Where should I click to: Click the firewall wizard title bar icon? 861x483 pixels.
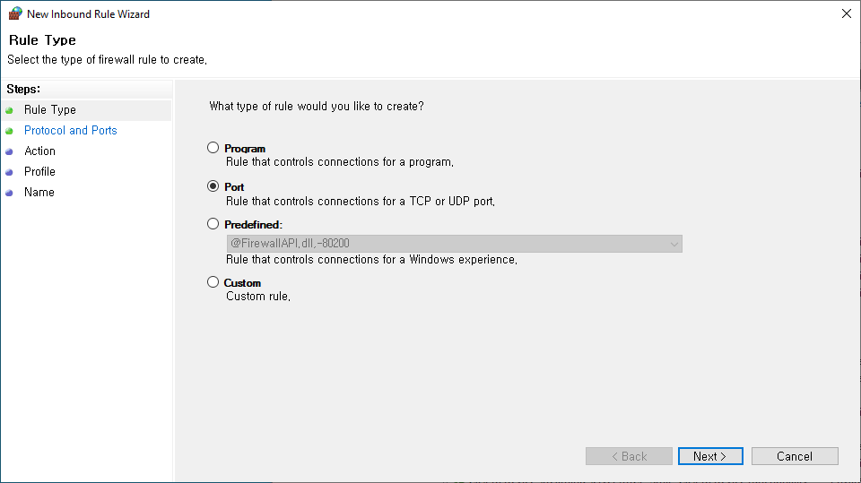point(15,14)
